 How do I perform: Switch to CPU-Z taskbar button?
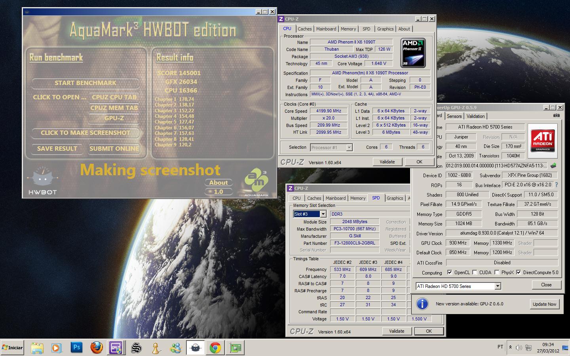click(116, 348)
